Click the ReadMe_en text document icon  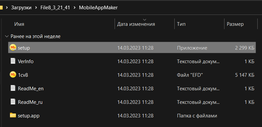tap(13, 88)
